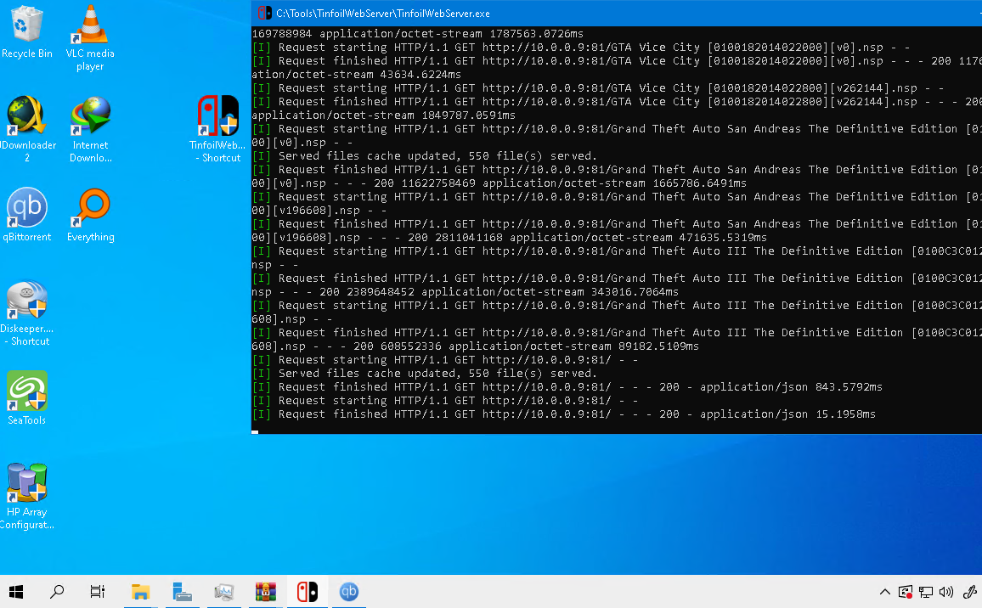Open the volume speaker tray icon
982x608 pixels.
point(946,592)
